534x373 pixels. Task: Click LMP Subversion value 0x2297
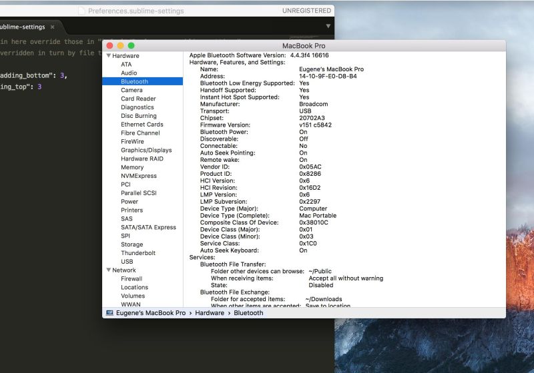pos(310,201)
